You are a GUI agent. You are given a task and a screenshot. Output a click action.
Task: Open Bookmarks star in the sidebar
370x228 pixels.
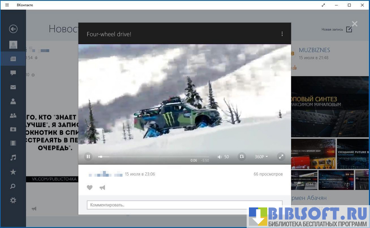(x=13, y=172)
